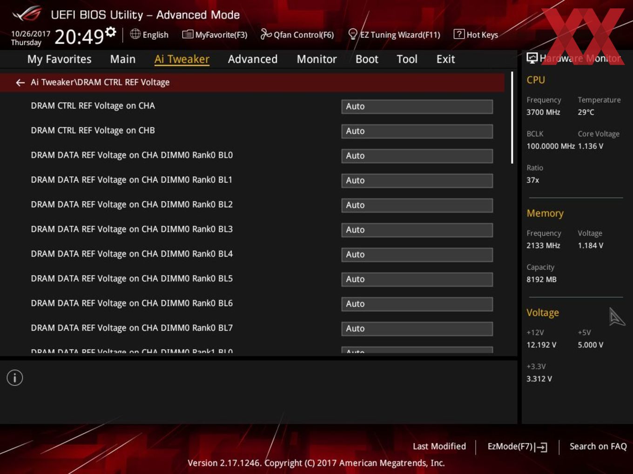Select the DRAM CTRL REF Voltage on CHA label
This screenshot has height=474, width=633.
point(93,106)
